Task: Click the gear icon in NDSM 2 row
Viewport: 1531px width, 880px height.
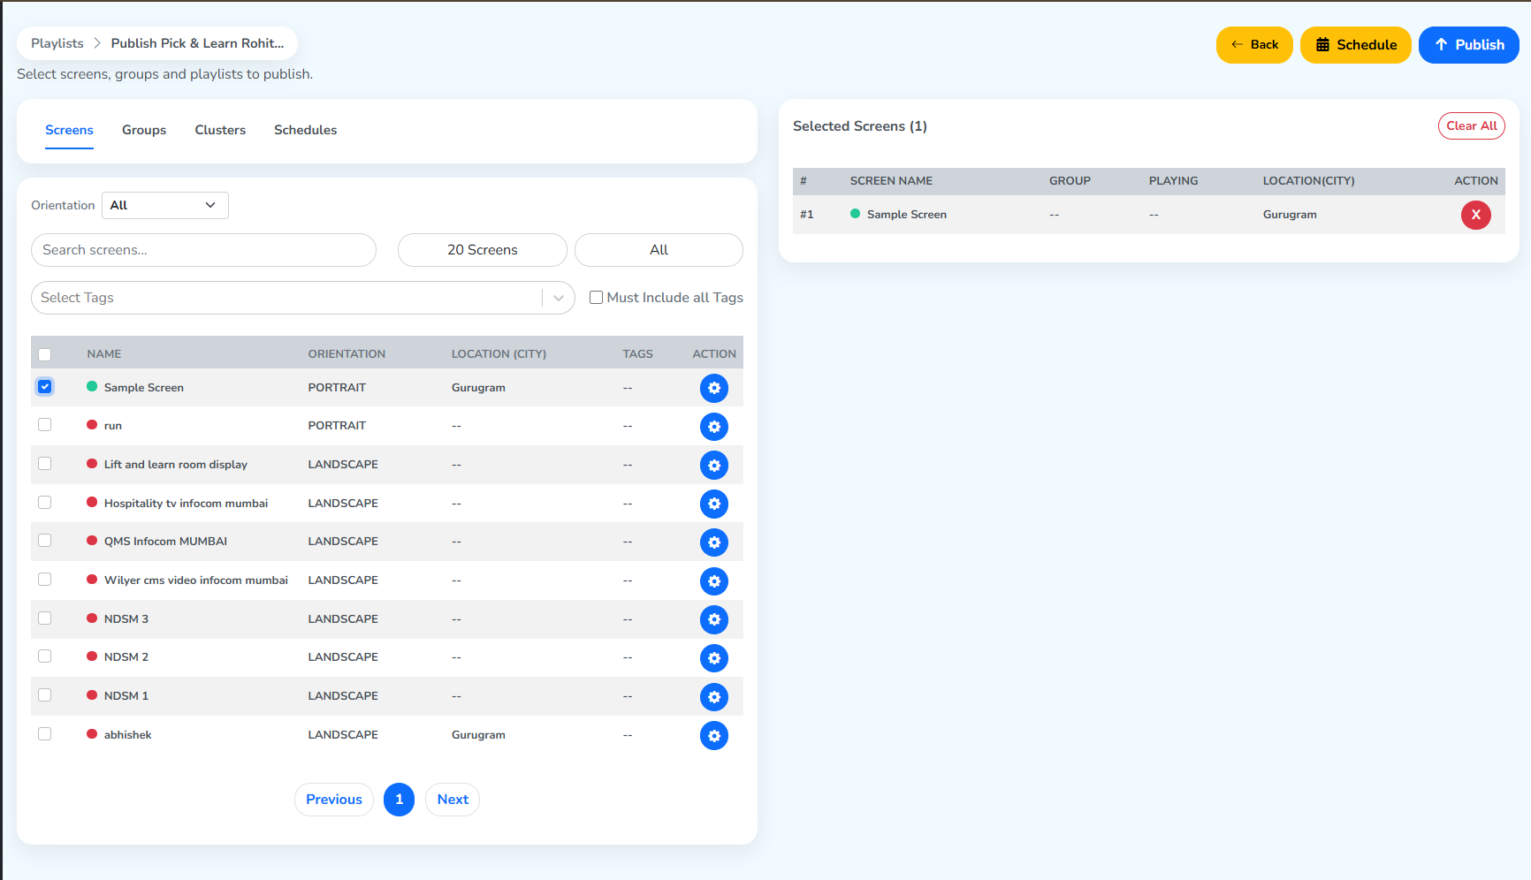Action: coord(714,658)
